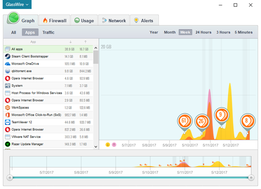Open the alert marker showing 61
Screen dimensions: 261x189
(184, 122)
